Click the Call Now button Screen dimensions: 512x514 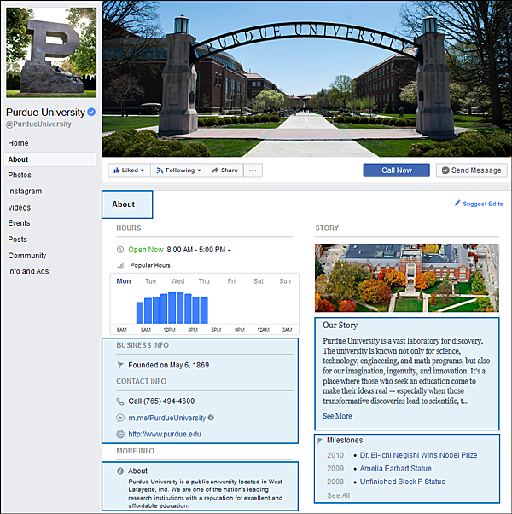[x=396, y=170]
